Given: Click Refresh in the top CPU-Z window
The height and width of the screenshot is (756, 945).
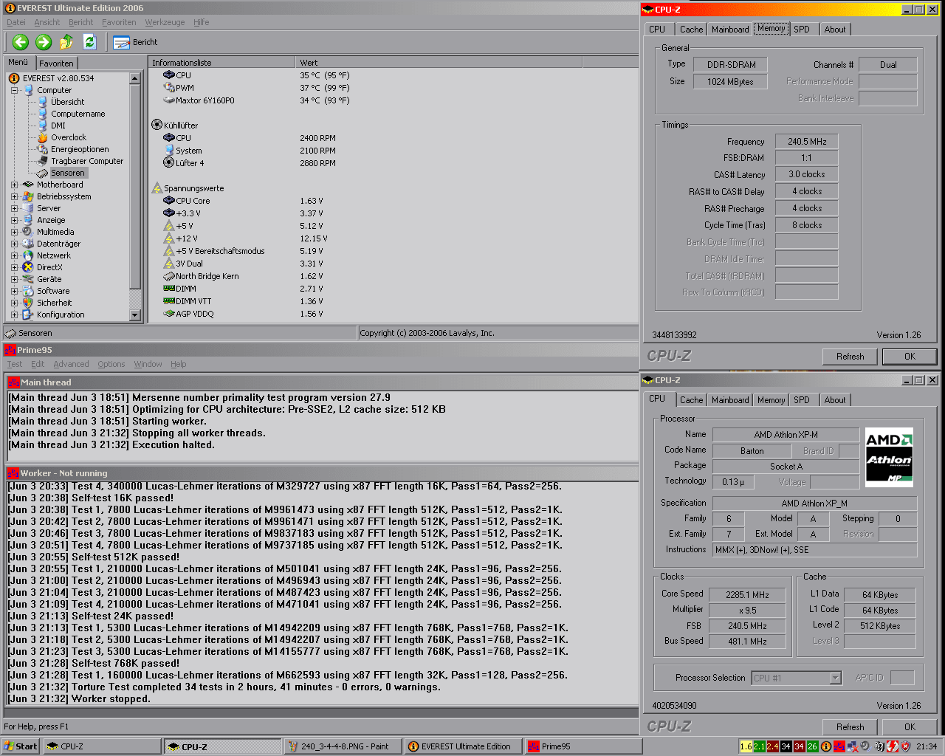Looking at the screenshot, I should [x=850, y=357].
